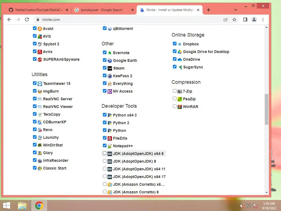Screen dimensions: 281x211
Task: Open File Explorer from the taskbar
Action: [x=22, y=206]
